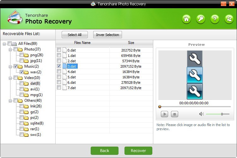The width and height of the screenshot is (237, 158).
Task: Collapse the Others(40) tree node
Action: (10, 100)
